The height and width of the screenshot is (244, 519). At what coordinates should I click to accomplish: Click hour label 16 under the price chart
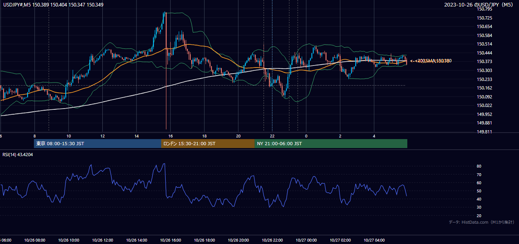point(171,136)
